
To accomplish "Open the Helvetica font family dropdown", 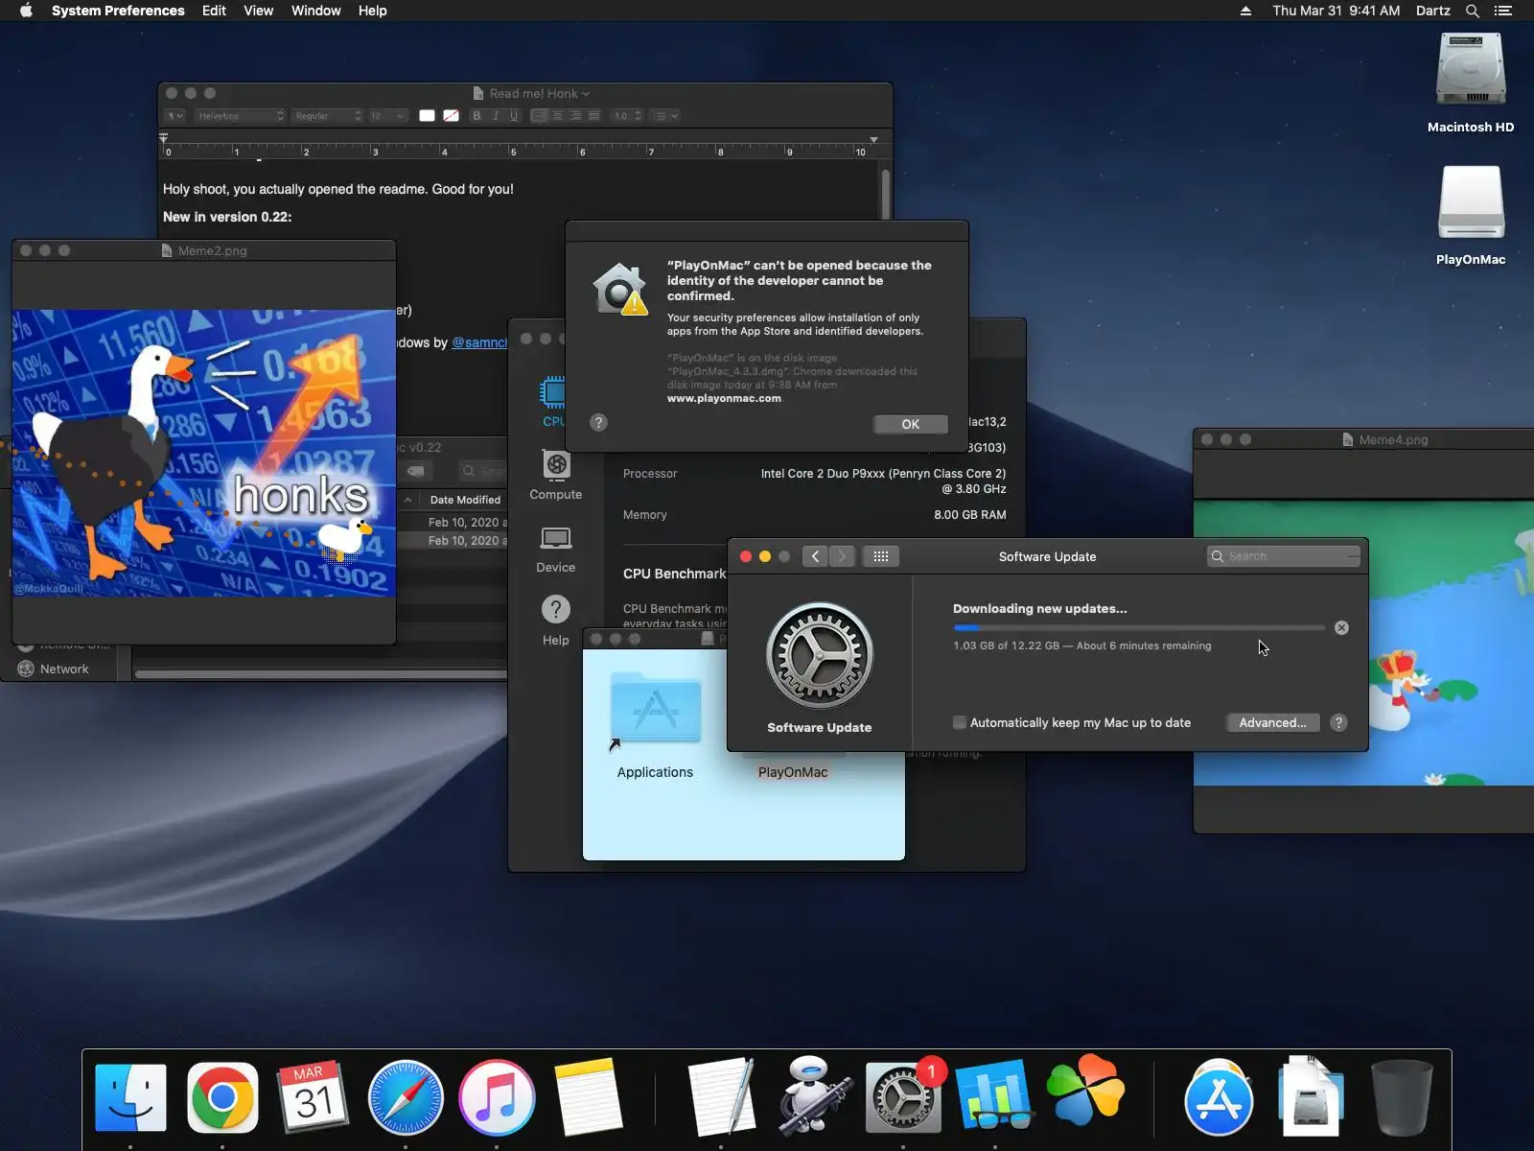I will [x=241, y=116].
